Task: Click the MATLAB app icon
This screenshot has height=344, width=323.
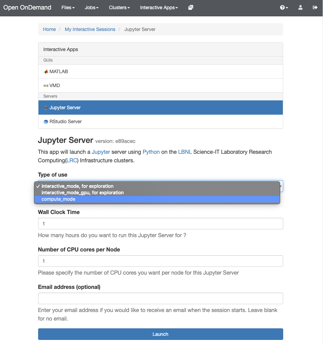Action: pos(46,71)
